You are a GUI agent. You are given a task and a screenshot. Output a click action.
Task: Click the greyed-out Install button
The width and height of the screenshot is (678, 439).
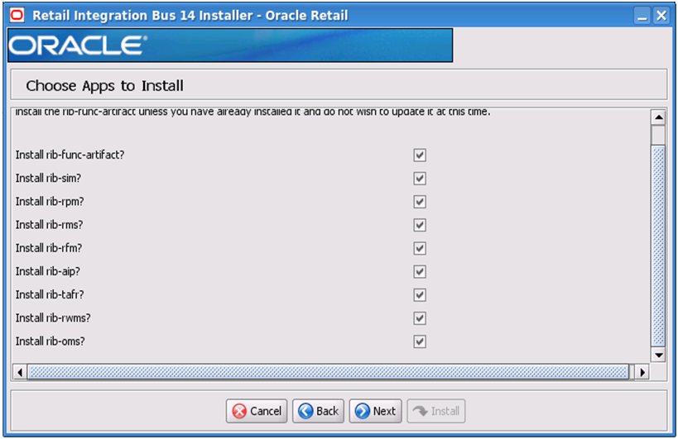435,411
